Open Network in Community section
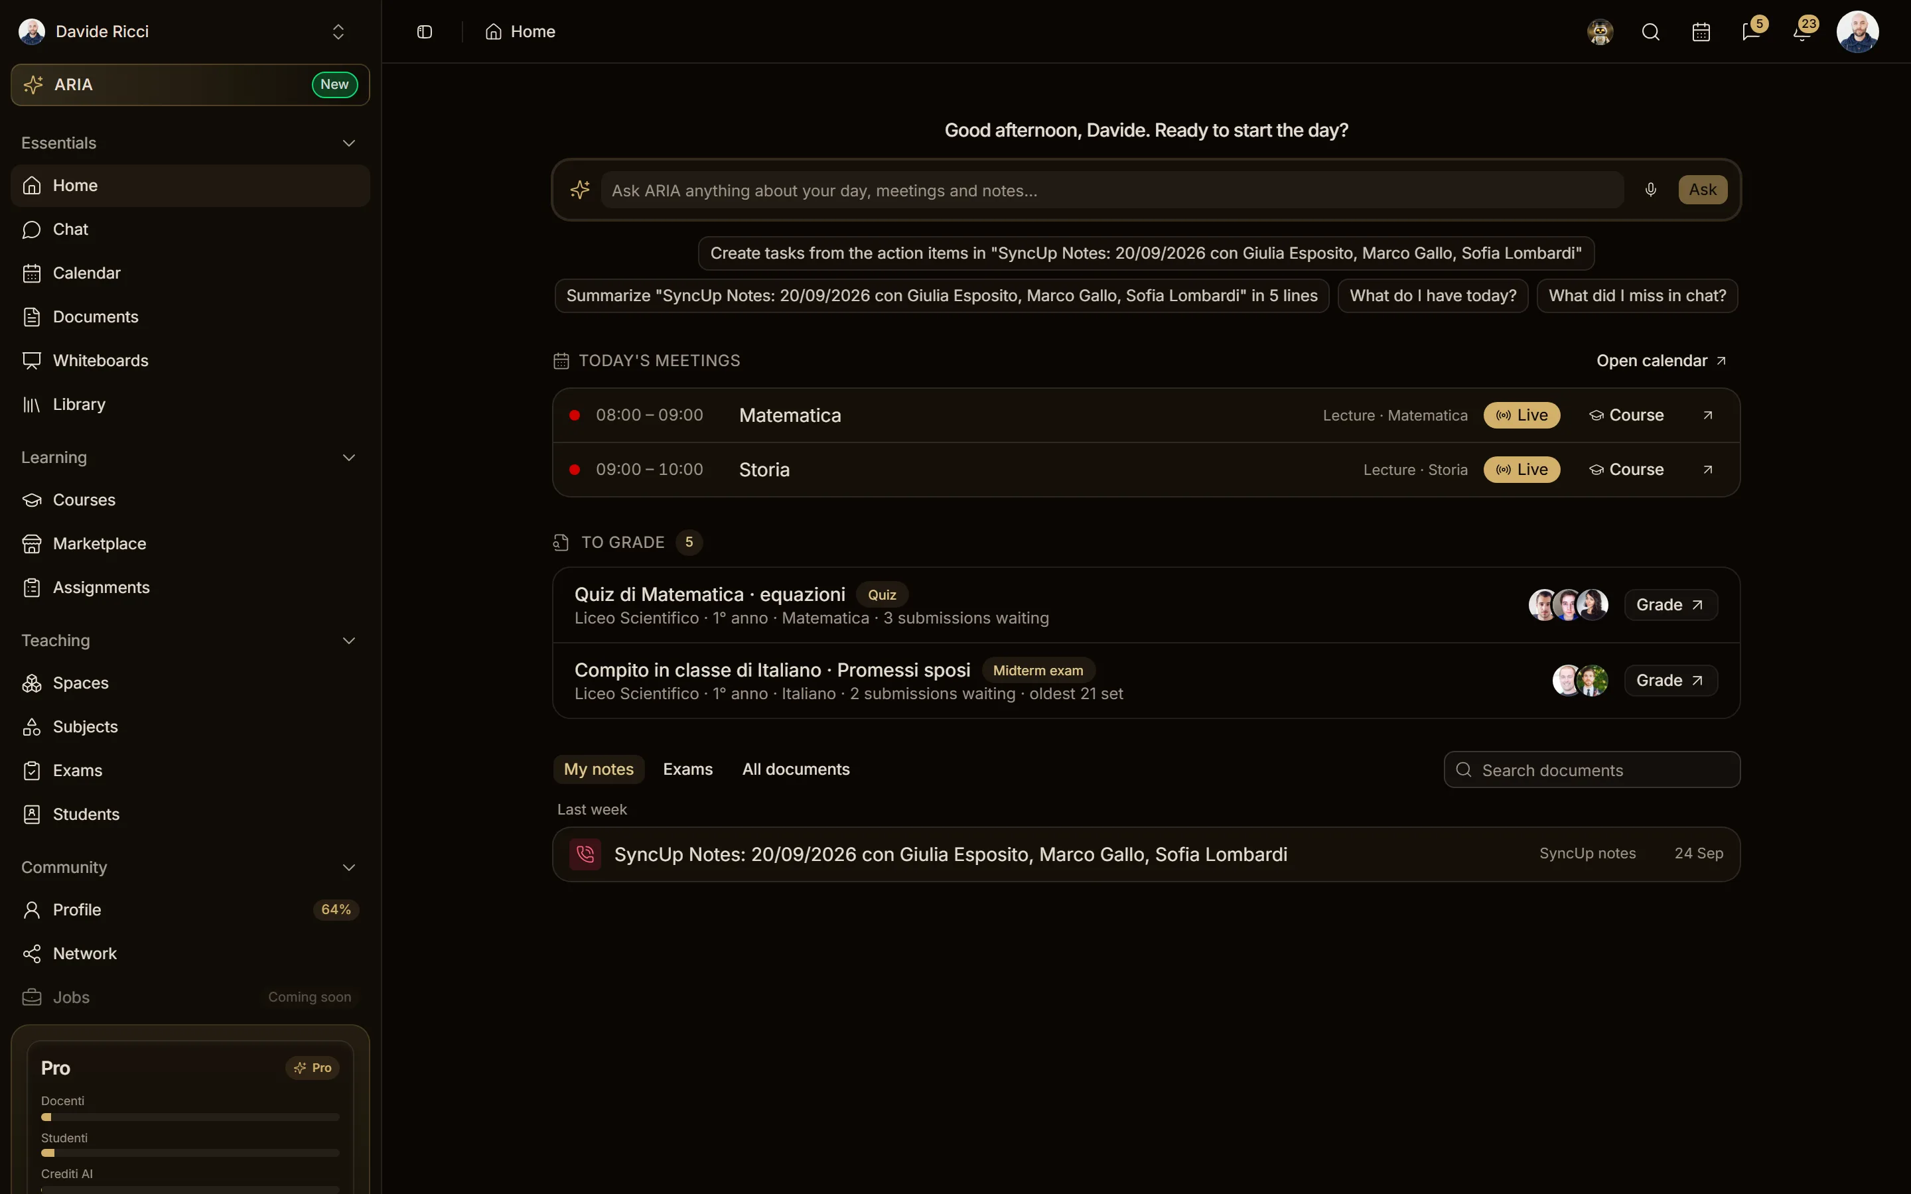 [190, 954]
